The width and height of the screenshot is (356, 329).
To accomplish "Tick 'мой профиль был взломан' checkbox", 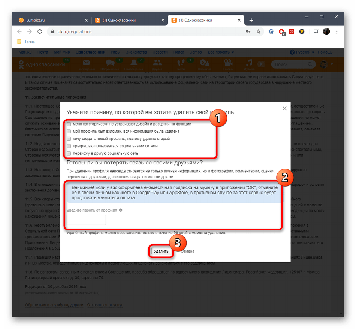I will point(69,131).
